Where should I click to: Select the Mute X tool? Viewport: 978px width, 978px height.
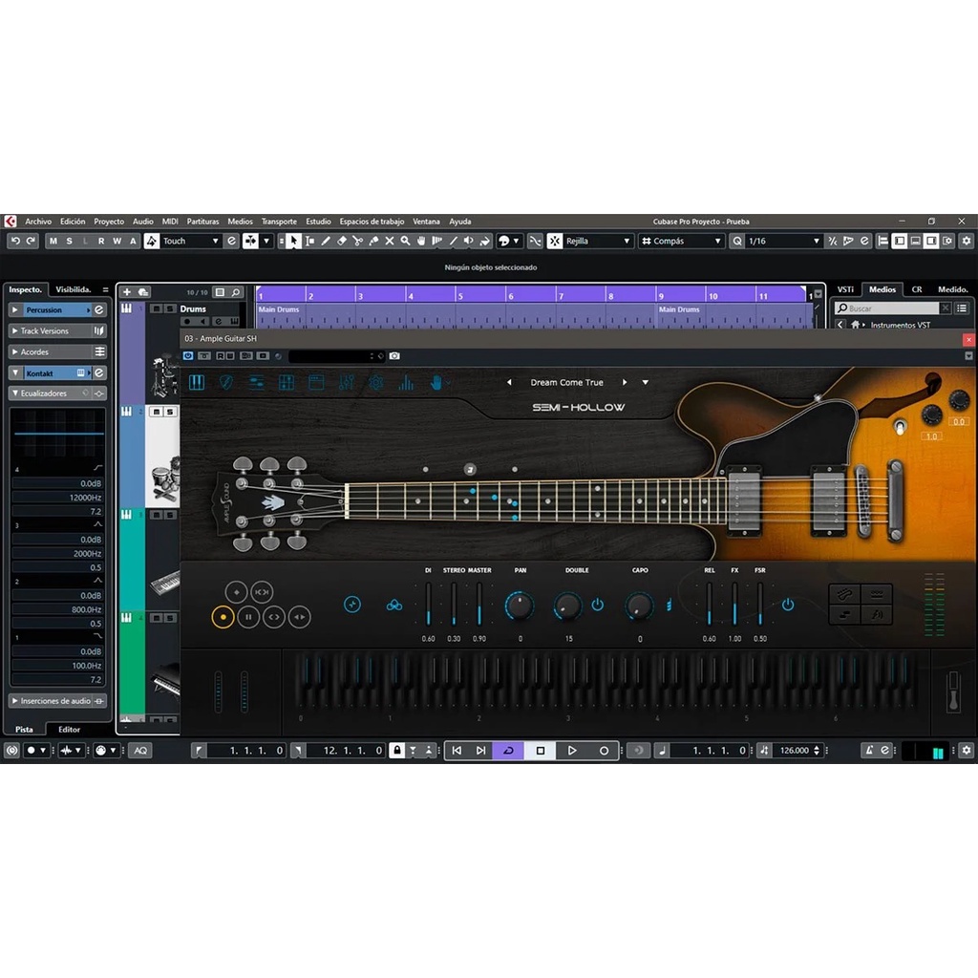390,241
